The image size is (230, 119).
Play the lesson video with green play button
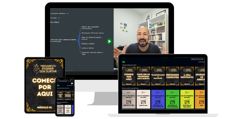[110, 41]
